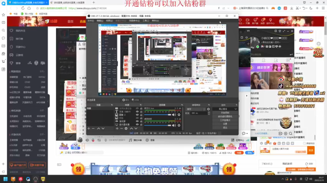
Task: Go to browser home page
Action: (29, 8)
